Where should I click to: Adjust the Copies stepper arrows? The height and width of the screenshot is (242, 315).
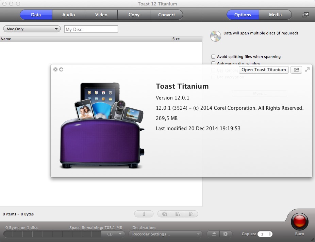270,234
